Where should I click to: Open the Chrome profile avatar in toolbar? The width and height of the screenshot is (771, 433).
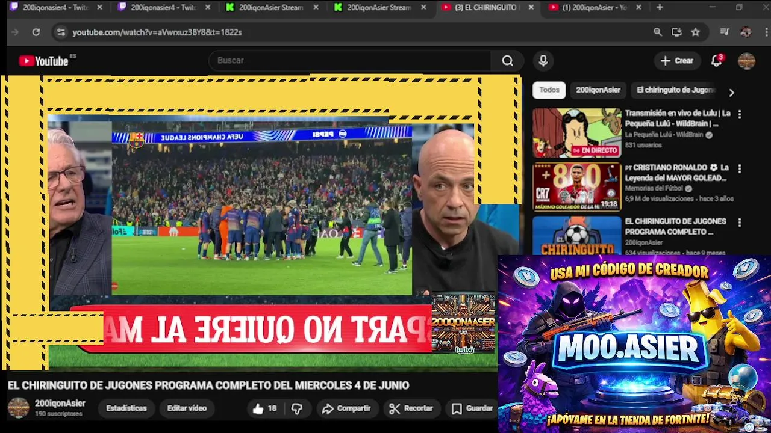[x=746, y=32]
